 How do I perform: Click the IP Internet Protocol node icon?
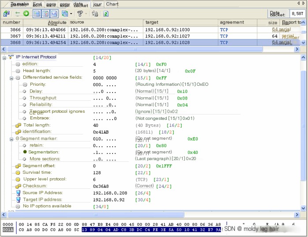coord(11,57)
